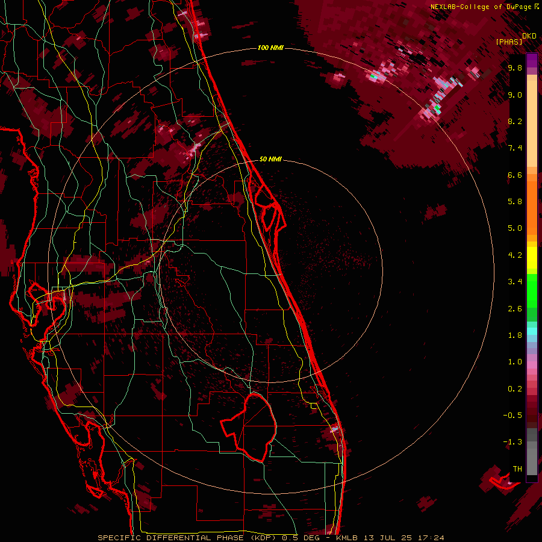This screenshot has height=542, width=542.
Task: Click the 100 NMI range ring label
Action: pyautogui.click(x=270, y=48)
